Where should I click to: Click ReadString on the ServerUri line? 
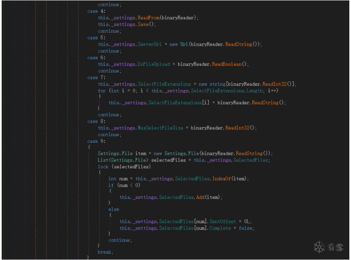click(238, 44)
